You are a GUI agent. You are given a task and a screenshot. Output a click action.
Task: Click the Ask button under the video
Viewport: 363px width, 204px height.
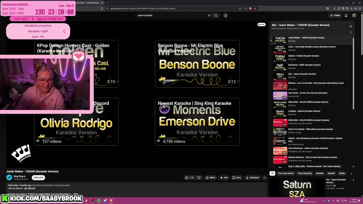tap(224, 178)
